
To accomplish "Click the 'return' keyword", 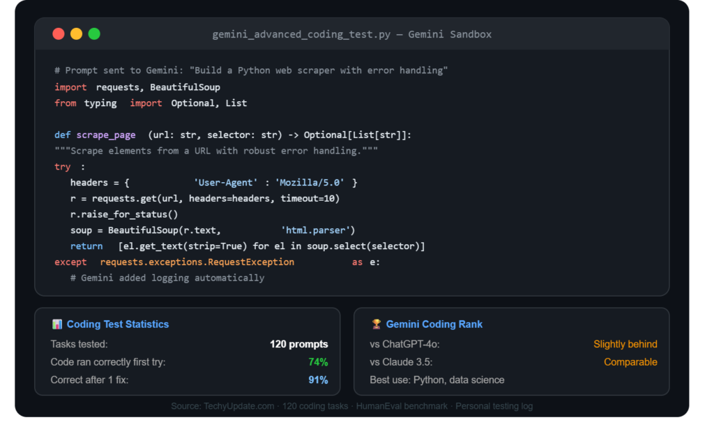I will point(86,246).
